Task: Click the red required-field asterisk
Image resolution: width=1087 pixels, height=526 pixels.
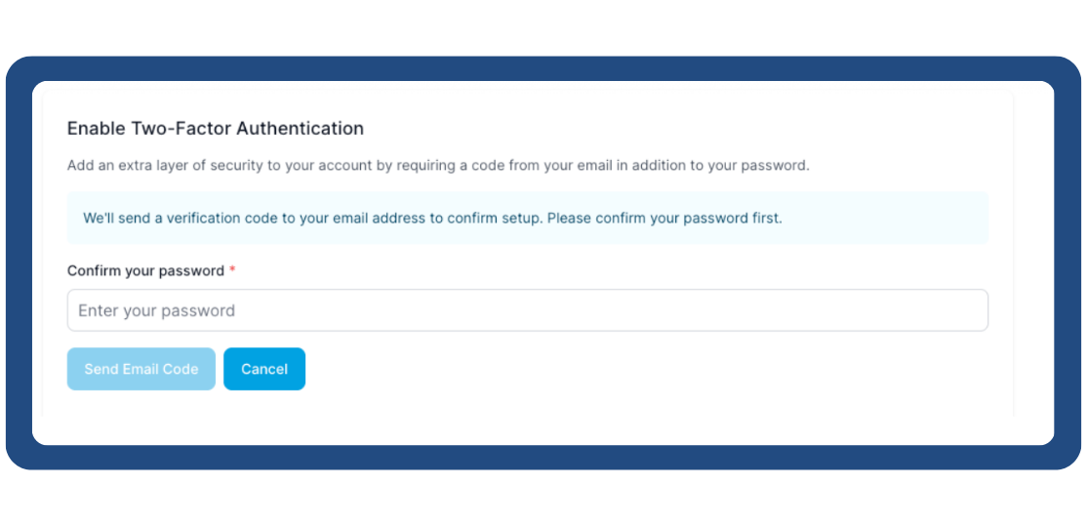Action: [x=232, y=270]
